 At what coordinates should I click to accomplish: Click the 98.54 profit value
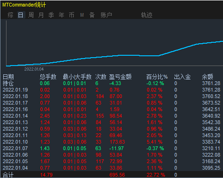[116, 116]
